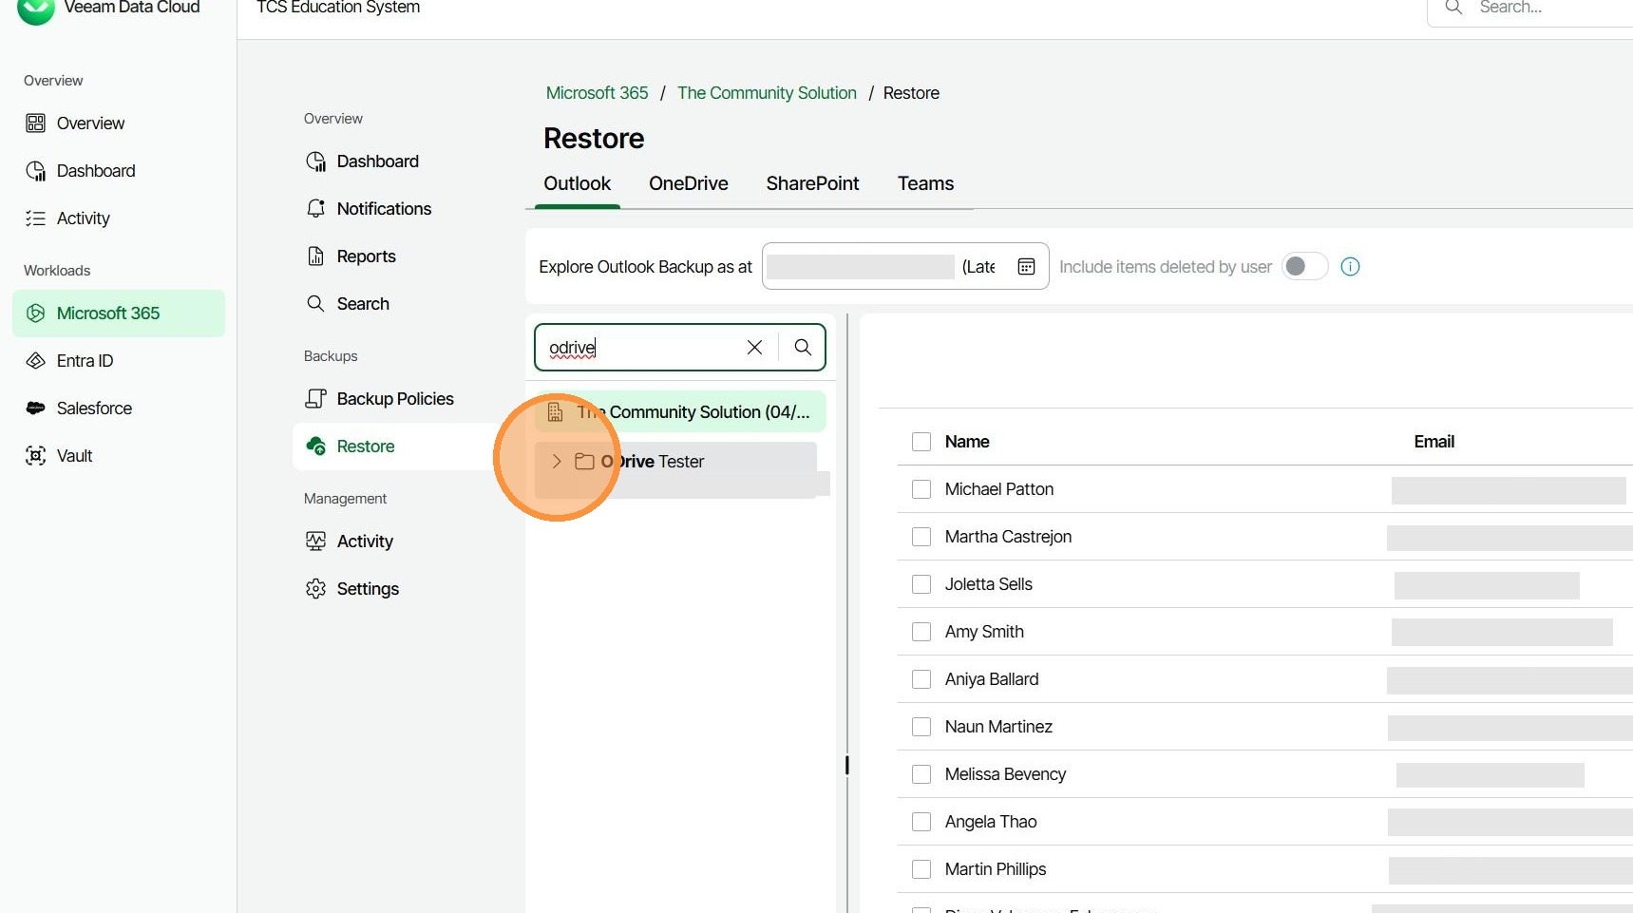Image resolution: width=1633 pixels, height=913 pixels.
Task: Follow the Microsoft 365 breadcrumb link
Action: pos(597,93)
